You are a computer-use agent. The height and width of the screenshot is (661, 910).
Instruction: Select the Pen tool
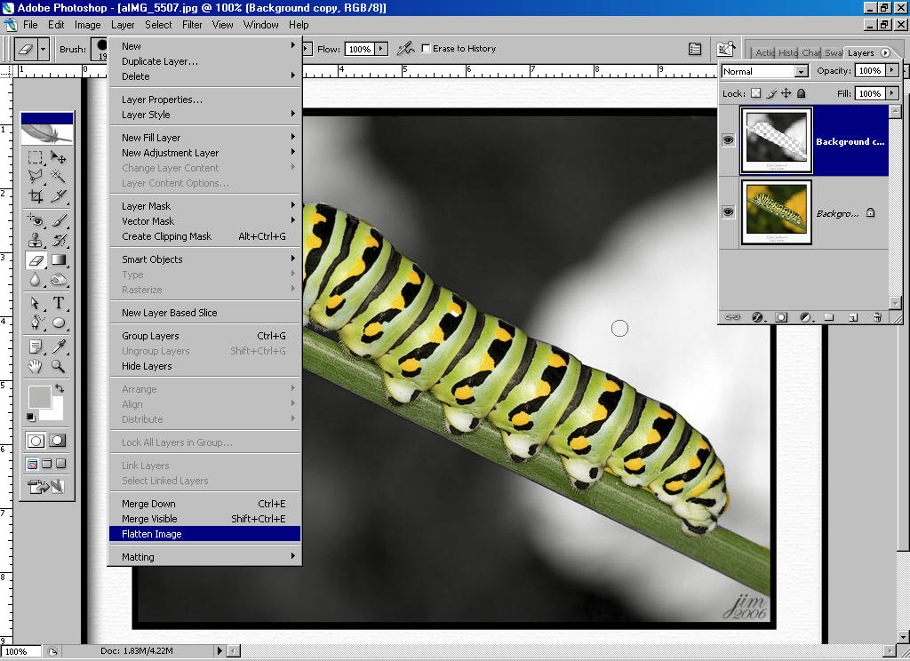pyautogui.click(x=35, y=323)
